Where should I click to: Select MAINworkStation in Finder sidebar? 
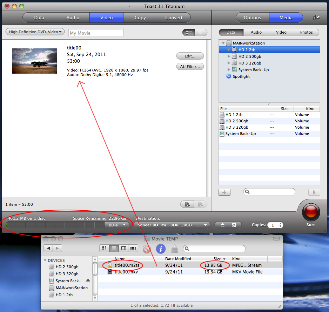point(68,288)
